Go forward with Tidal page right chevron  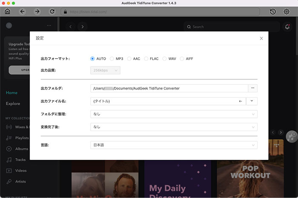click(x=83, y=27)
